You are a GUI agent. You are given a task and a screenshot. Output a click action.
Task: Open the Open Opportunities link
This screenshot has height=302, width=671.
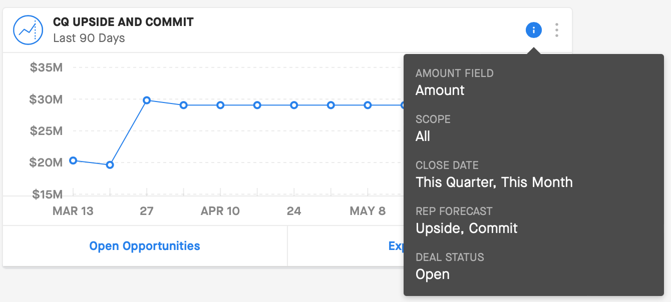(145, 246)
